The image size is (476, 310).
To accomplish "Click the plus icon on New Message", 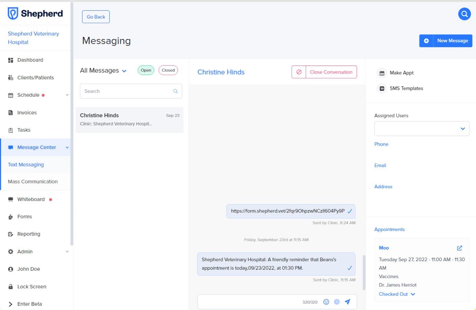I will [x=426, y=41].
